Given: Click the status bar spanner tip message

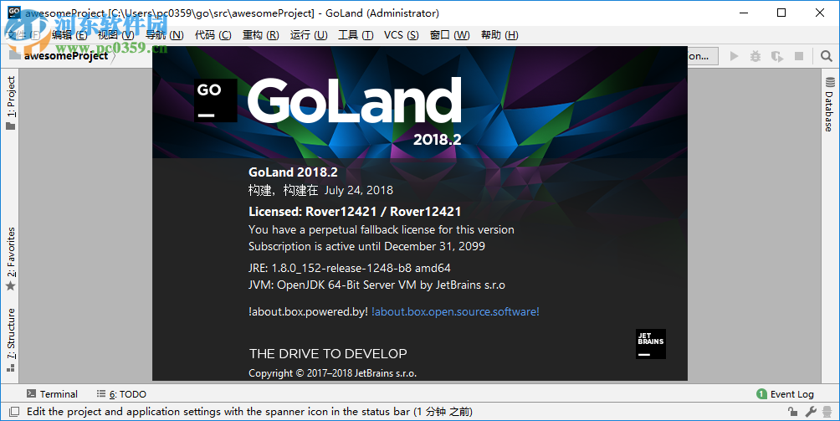Looking at the screenshot, I should (x=249, y=411).
